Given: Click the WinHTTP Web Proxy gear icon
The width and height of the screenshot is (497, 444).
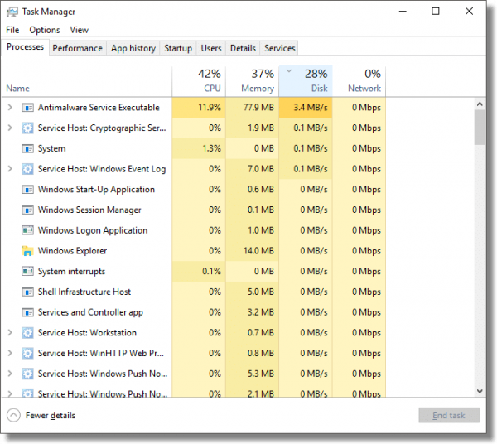Looking at the screenshot, I should [x=27, y=353].
